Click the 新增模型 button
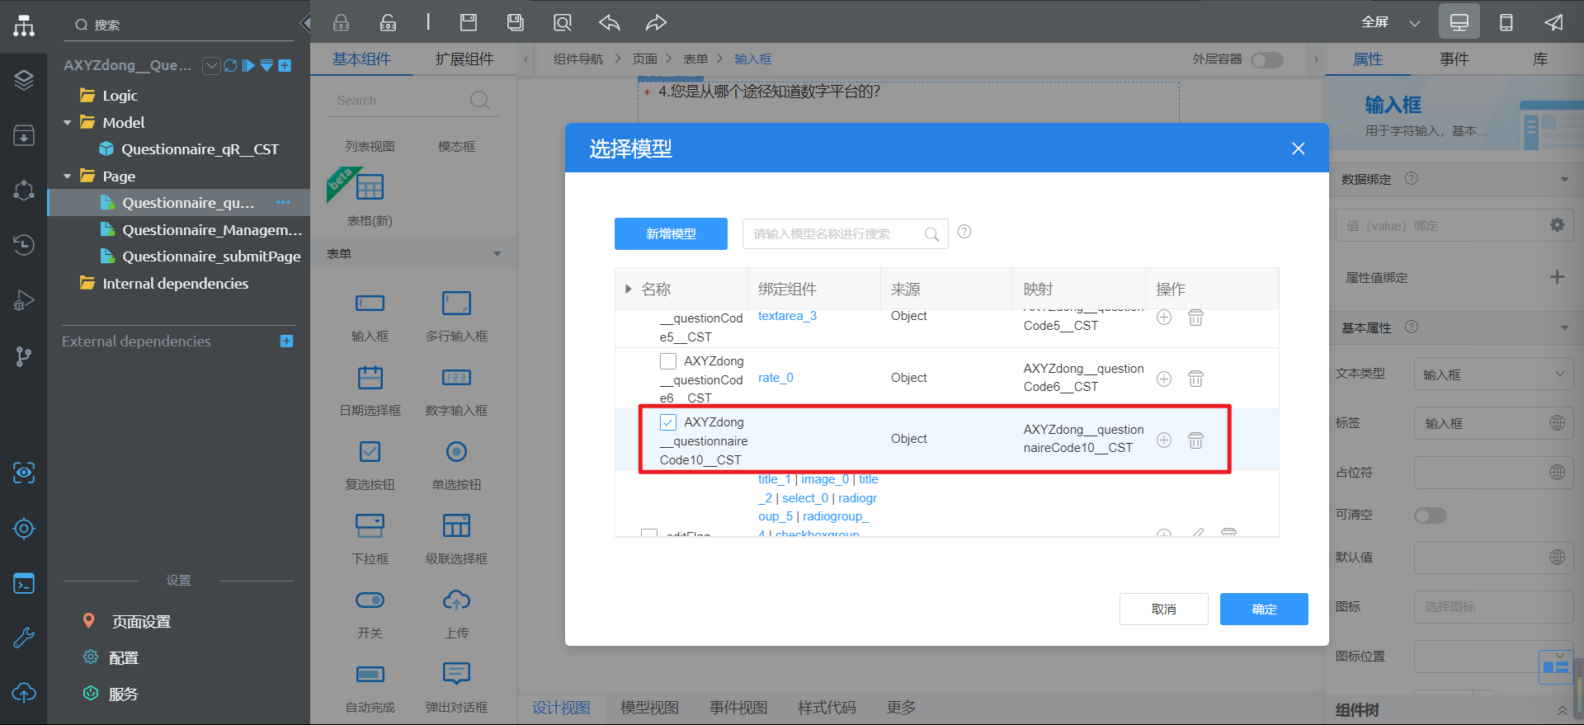 pos(671,233)
